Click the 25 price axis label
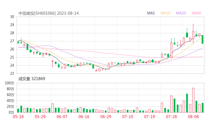Screen dimensions: 207x123 click(x=12, y=57)
